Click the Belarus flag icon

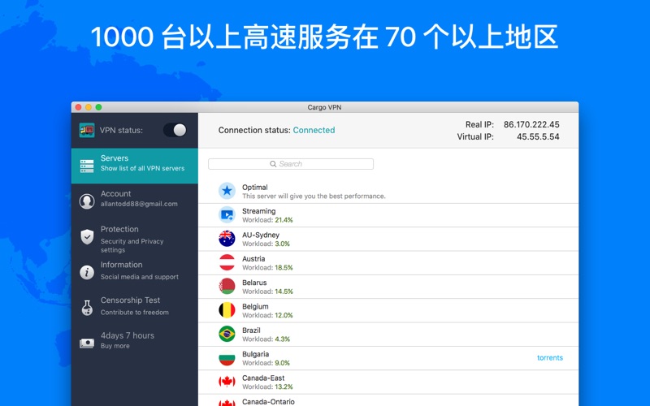(x=227, y=287)
